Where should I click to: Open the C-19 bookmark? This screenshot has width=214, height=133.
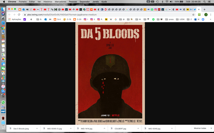67,19
